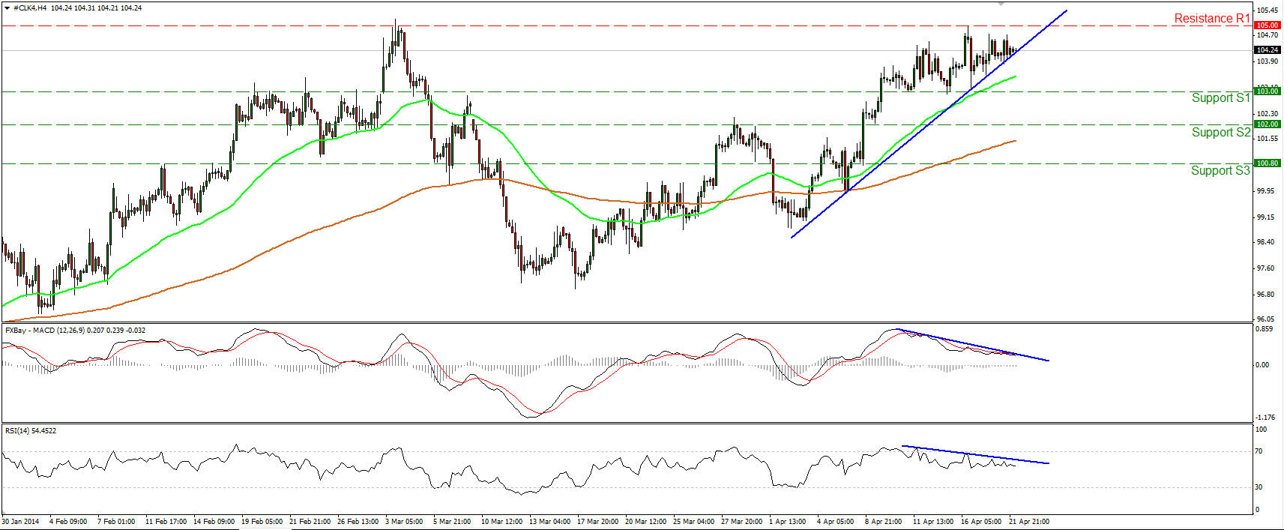The height and width of the screenshot is (530, 1284).
Task: Click the FXBay MACD indicator label
Action: [x=75, y=330]
